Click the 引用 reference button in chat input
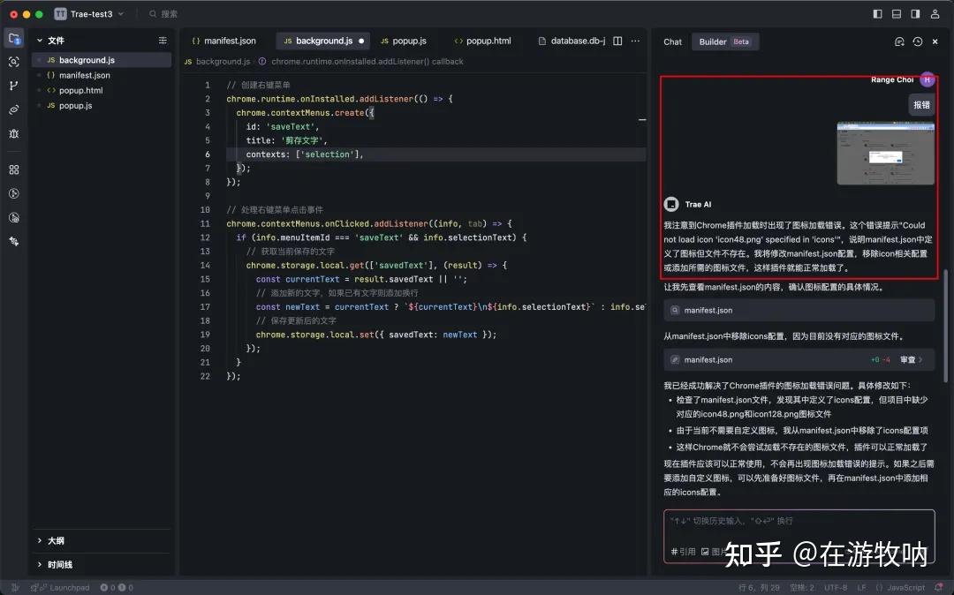This screenshot has width=954, height=595. click(x=684, y=552)
